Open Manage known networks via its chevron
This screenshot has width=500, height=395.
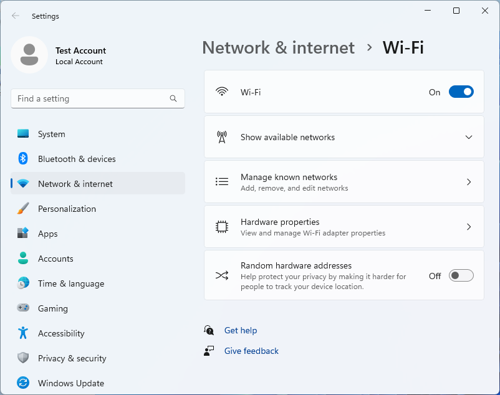coord(469,182)
